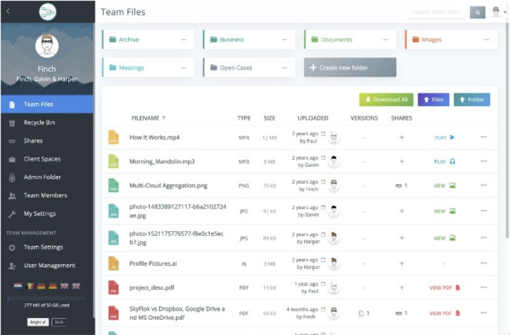Open Team Files in the sidebar
Viewport: 510px width, 335px height.
[47, 104]
